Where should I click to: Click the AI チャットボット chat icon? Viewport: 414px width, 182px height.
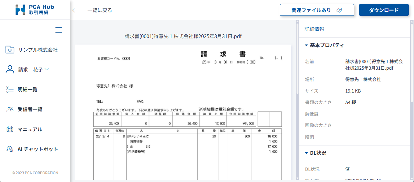[10, 149]
